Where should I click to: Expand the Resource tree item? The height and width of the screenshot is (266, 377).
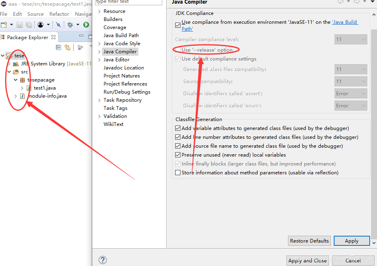99,11
